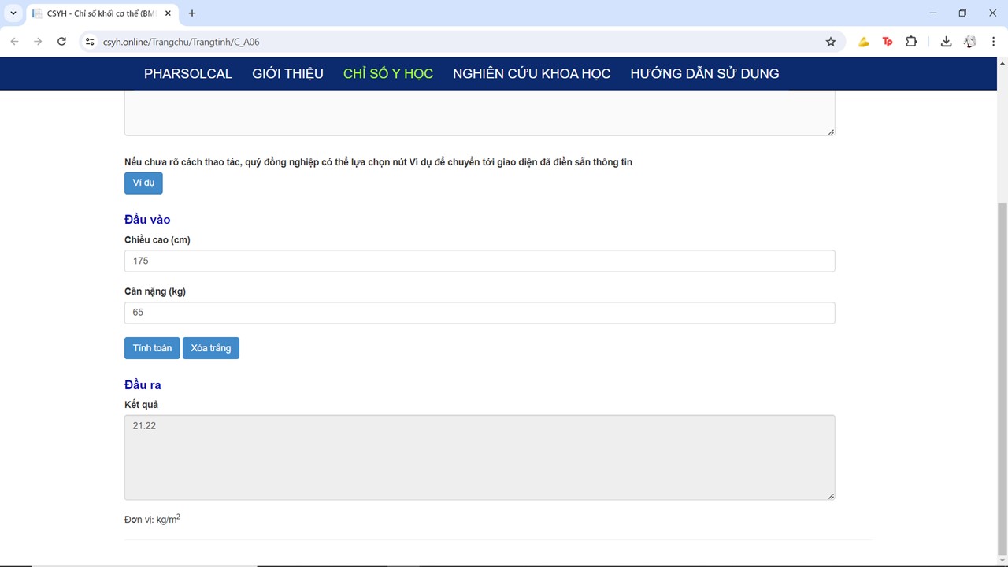Bookmark this page with star icon

[831, 42]
